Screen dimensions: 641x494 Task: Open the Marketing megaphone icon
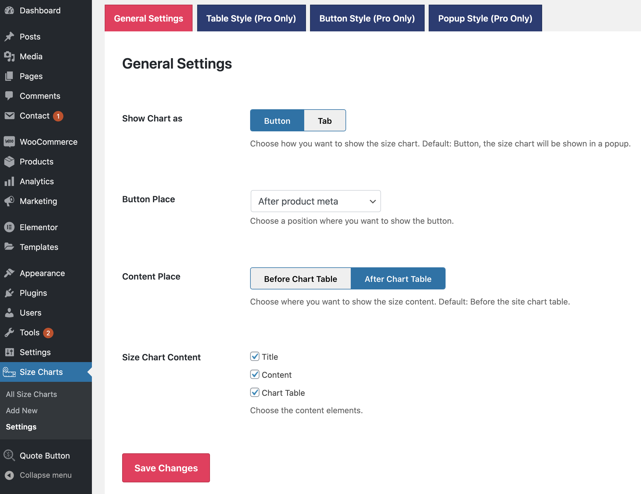[9, 201]
